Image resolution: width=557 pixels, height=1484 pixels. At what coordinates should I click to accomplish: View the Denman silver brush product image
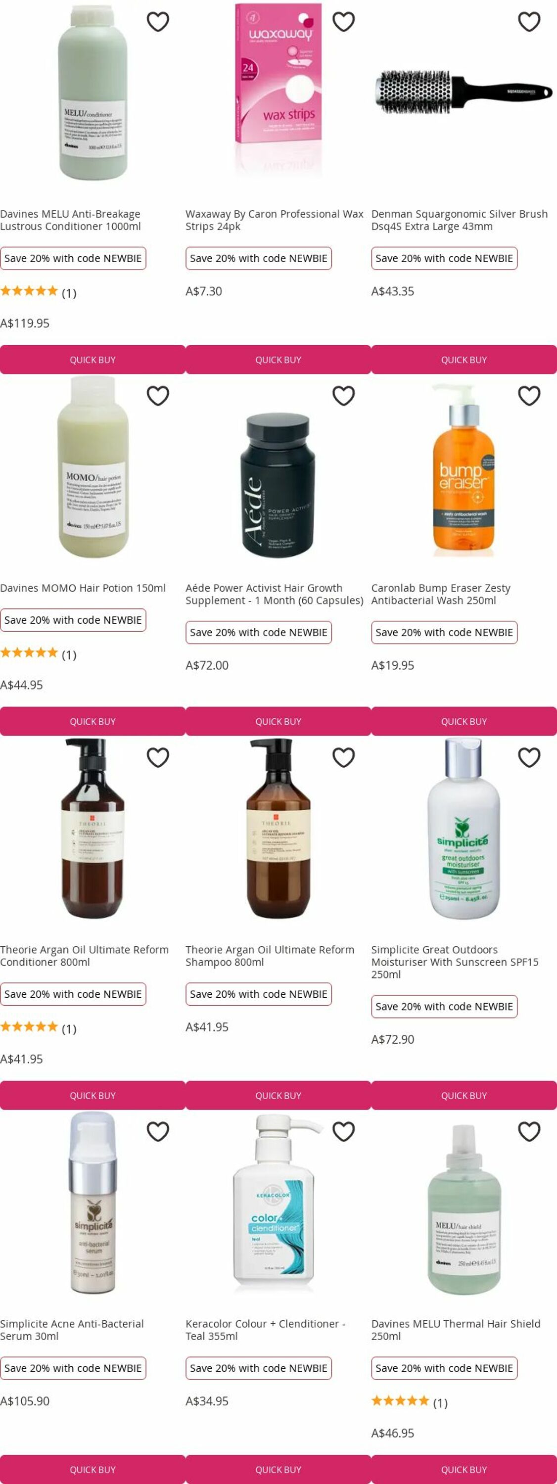464,92
